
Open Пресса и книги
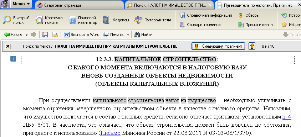click(255, 25)
